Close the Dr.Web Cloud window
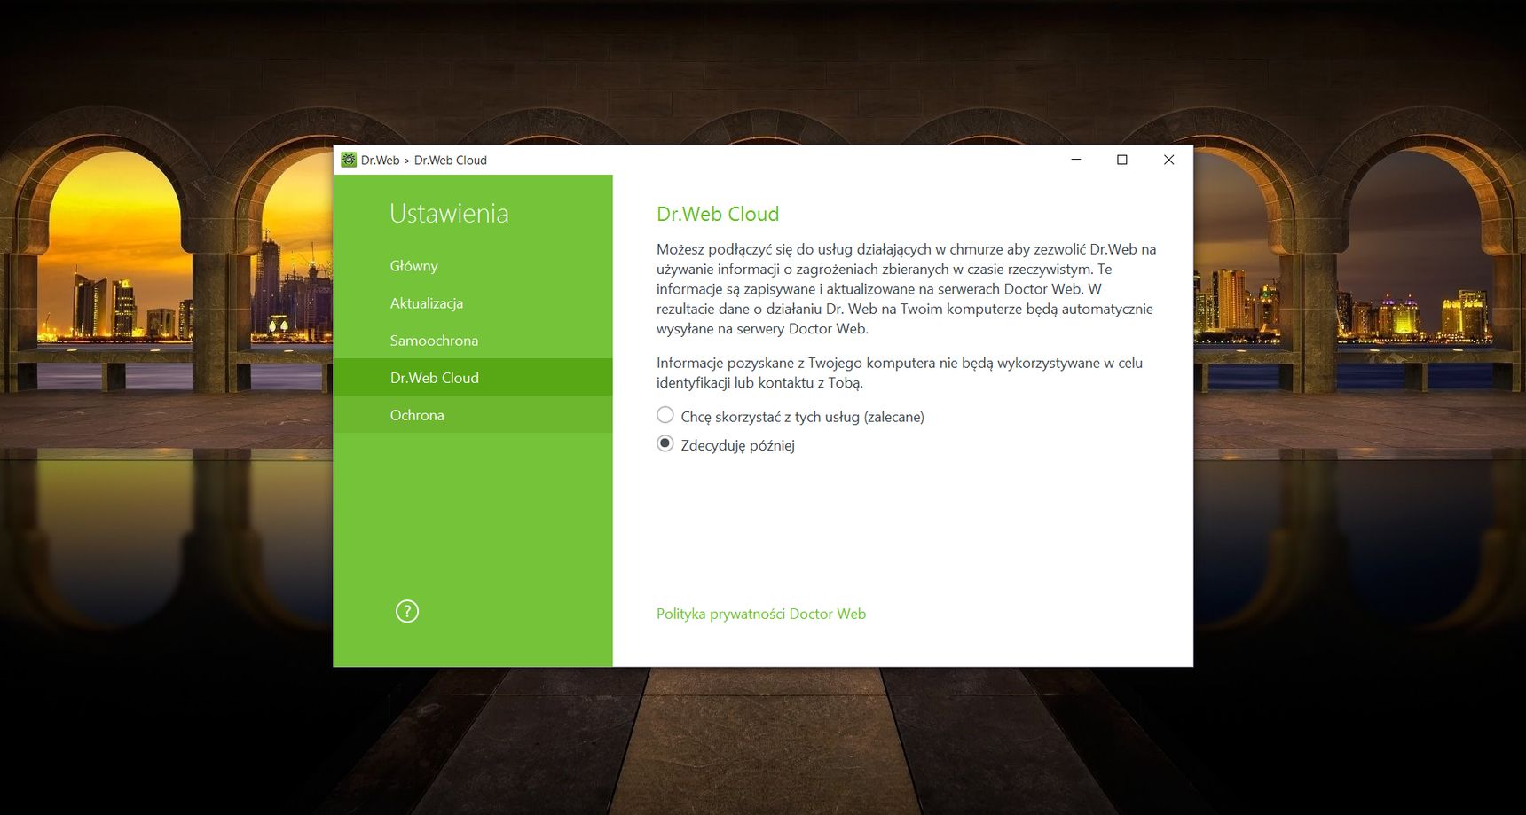 click(1168, 160)
